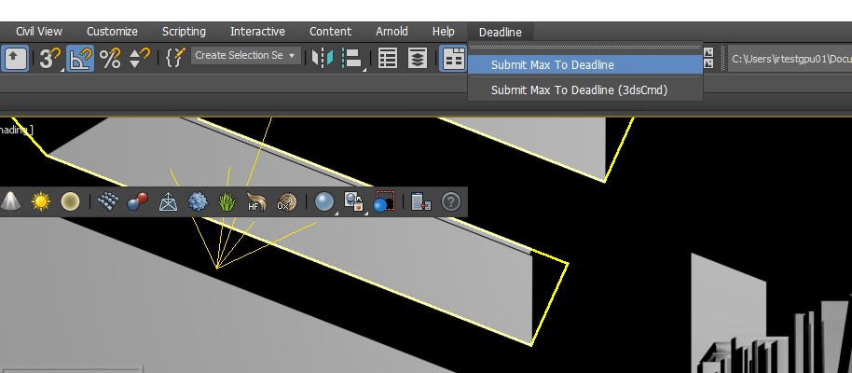Toggle Spinner Snap
852x373 pixels.
(140, 58)
